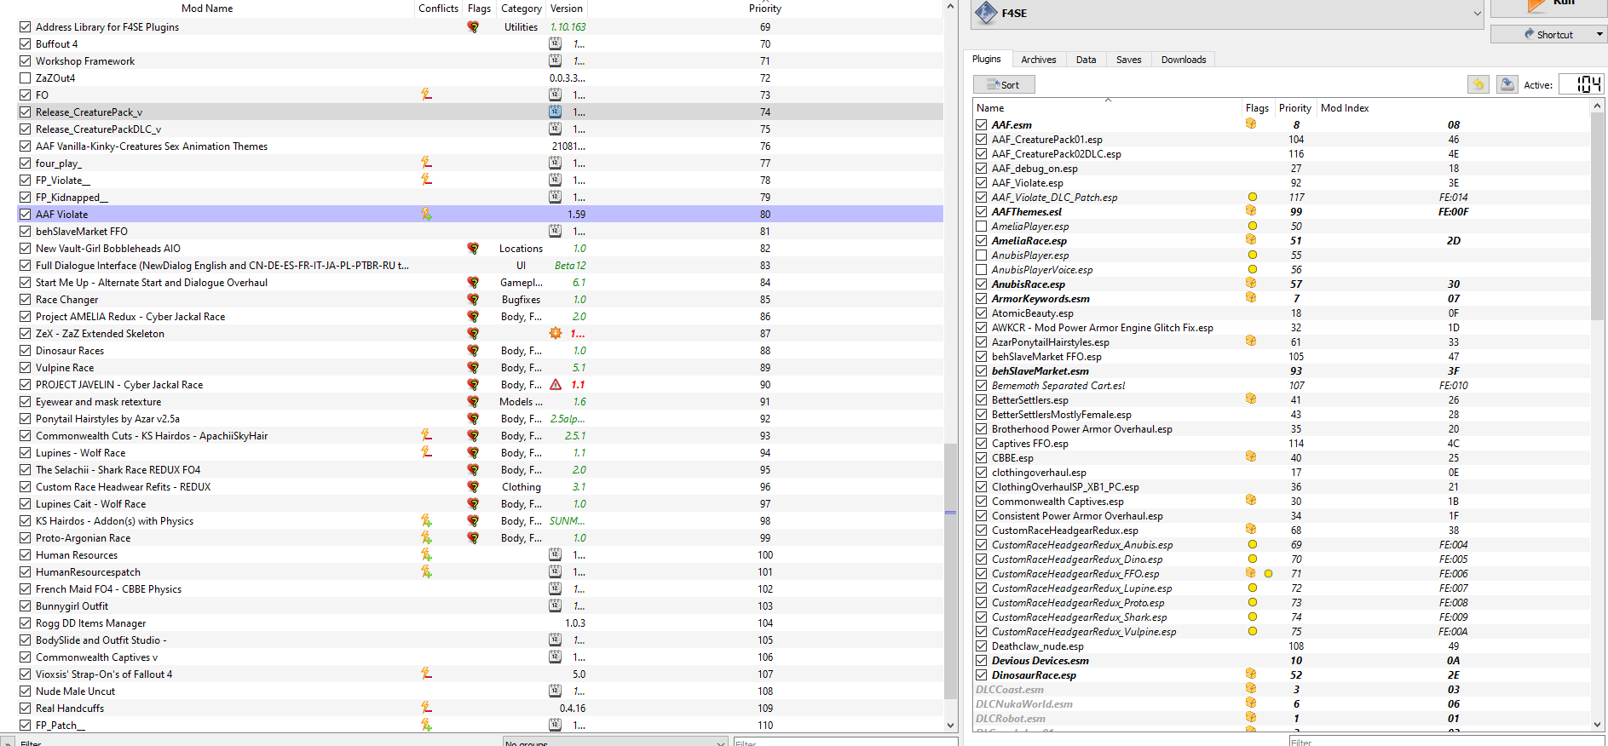Viewport: 1608px width, 746px height.
Task: Click the DLCNukaWorld.esm plugin name
Action: click(1024, 704)
